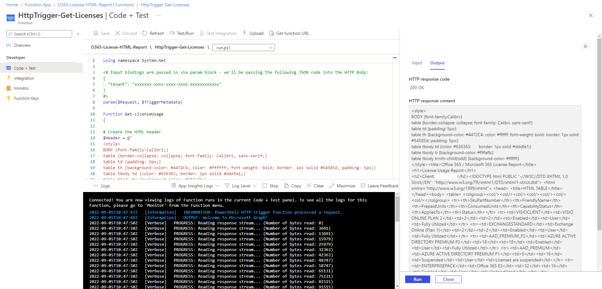
Task: Click the Developer section heading
Action: coord(16,57)
